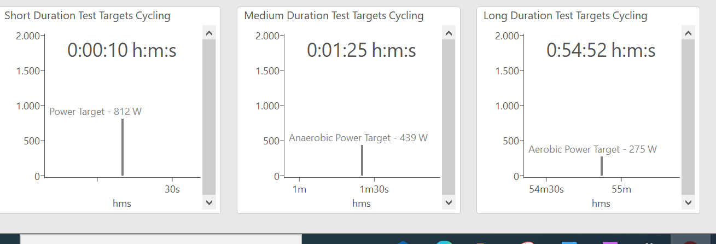Click the Medium Duration Test Targets Cycling title

pos(334,15)
